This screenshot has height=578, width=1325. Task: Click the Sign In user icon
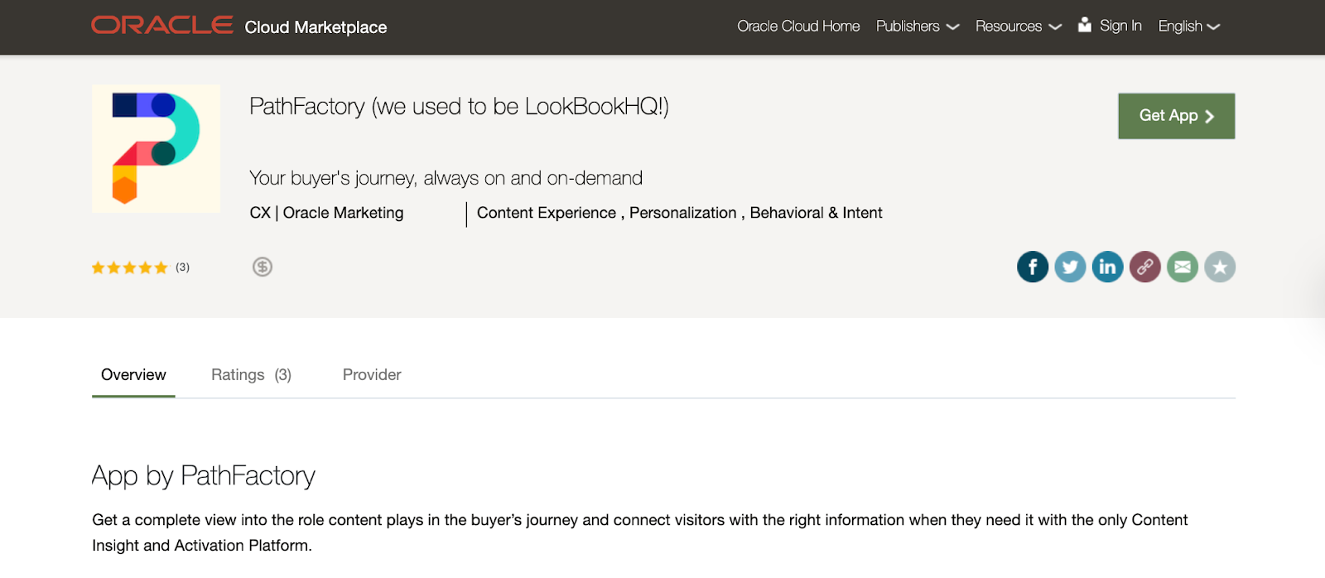pyautogui.click(x=1085, y=25)
